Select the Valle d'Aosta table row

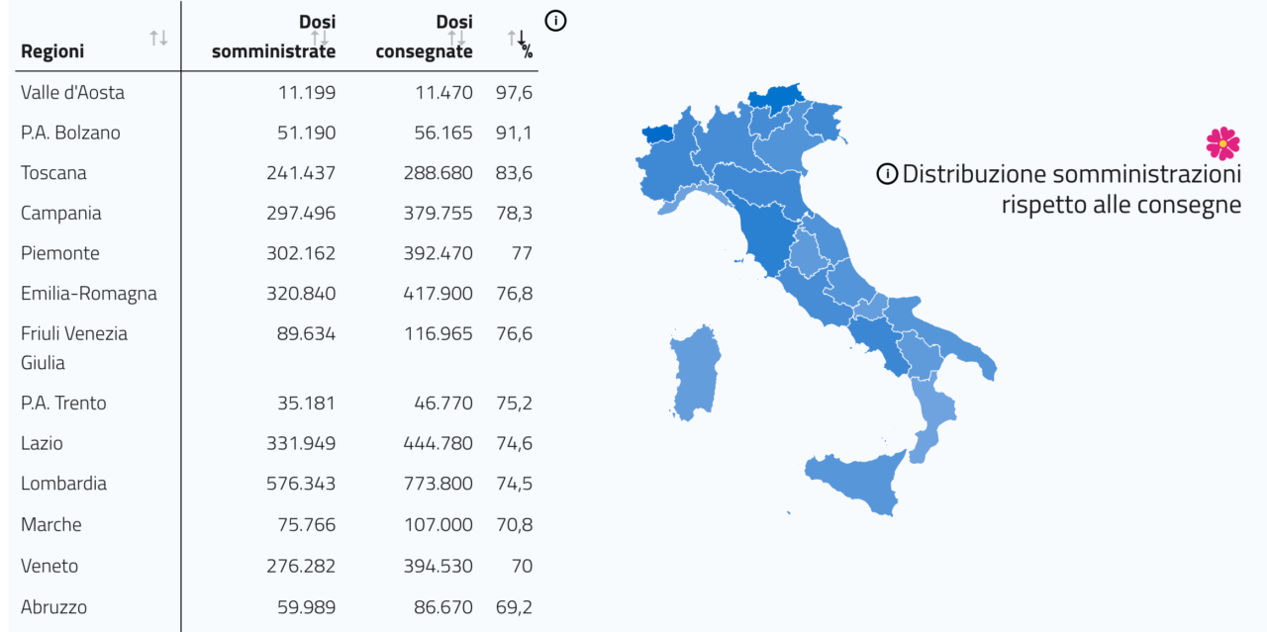(x=276, y=92)
